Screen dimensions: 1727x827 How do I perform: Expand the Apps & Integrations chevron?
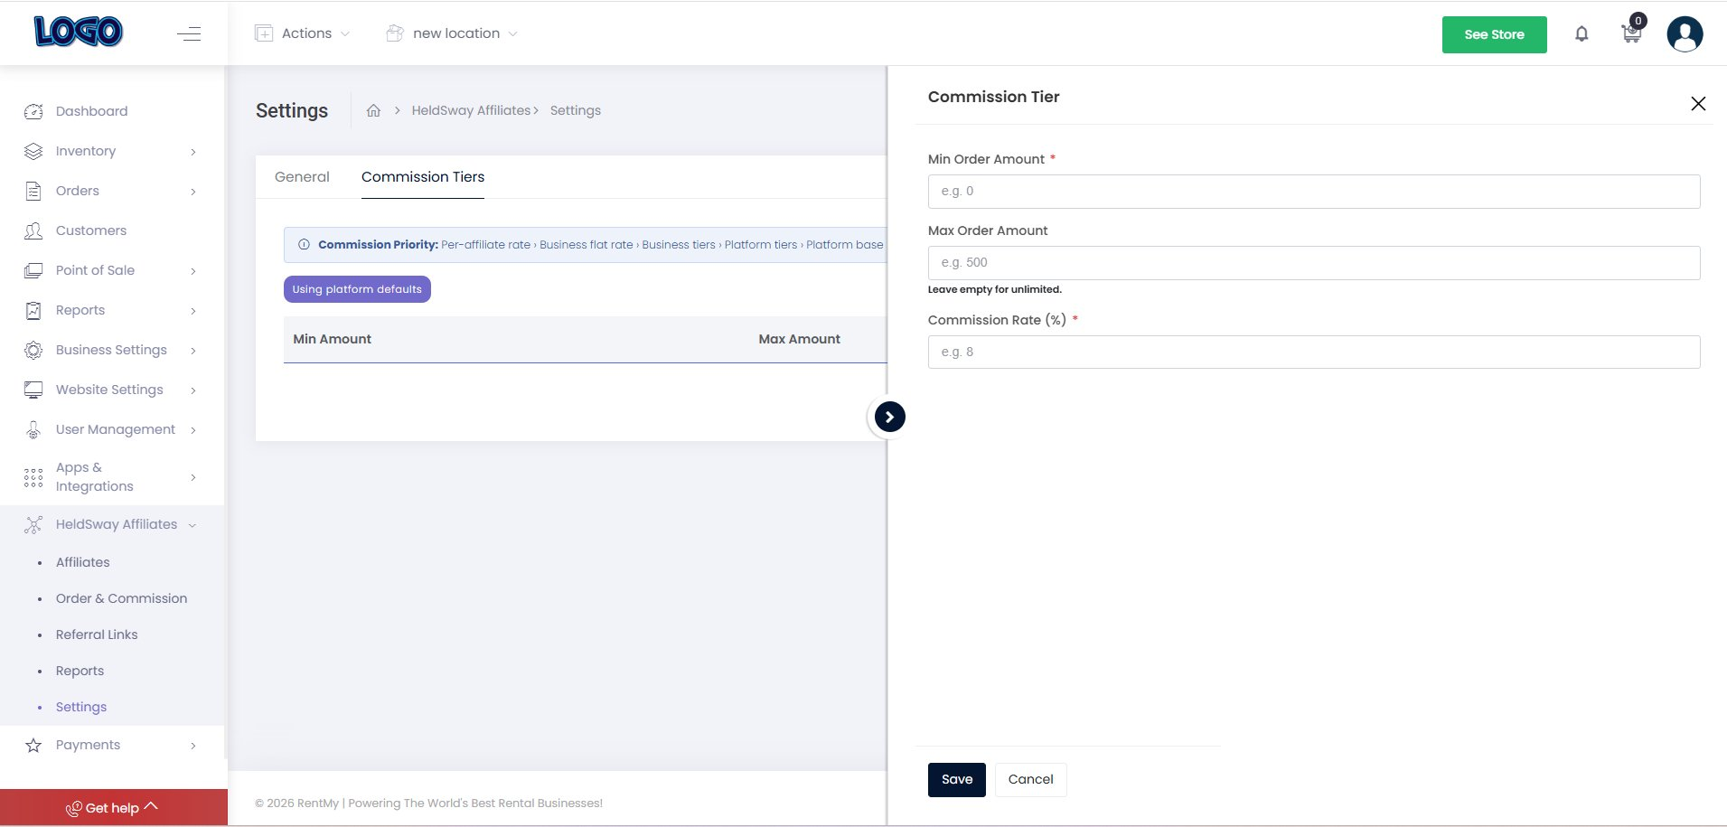[193, 477]
